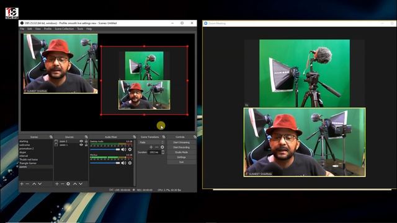
Task: Open the Help menu
Action: (x=89, y=29)
